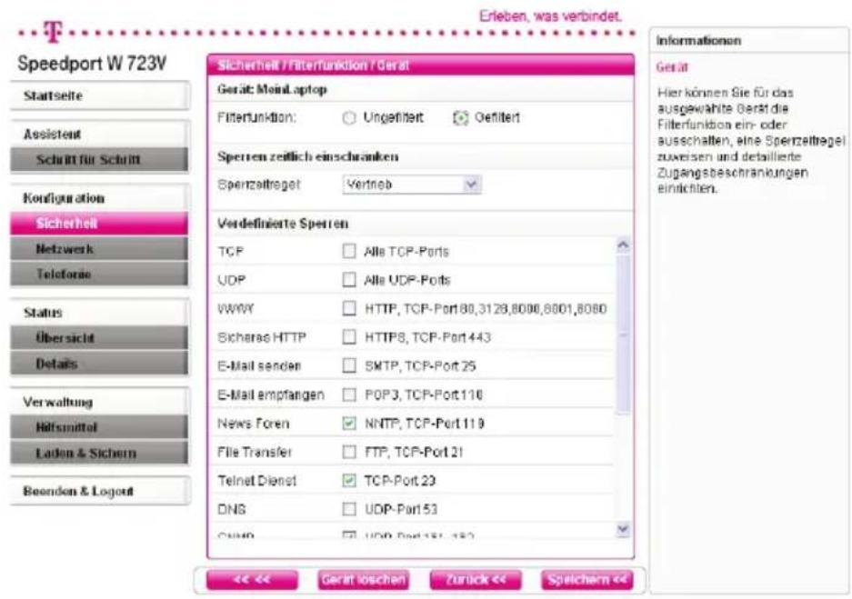
Task: Check the Alle UDP-Ports checkbox
Action: pyautogui.click(x=349, y=280)
